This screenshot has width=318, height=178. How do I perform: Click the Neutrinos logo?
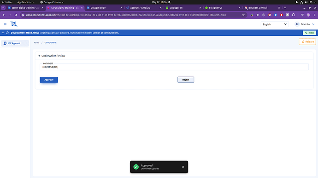14,24
